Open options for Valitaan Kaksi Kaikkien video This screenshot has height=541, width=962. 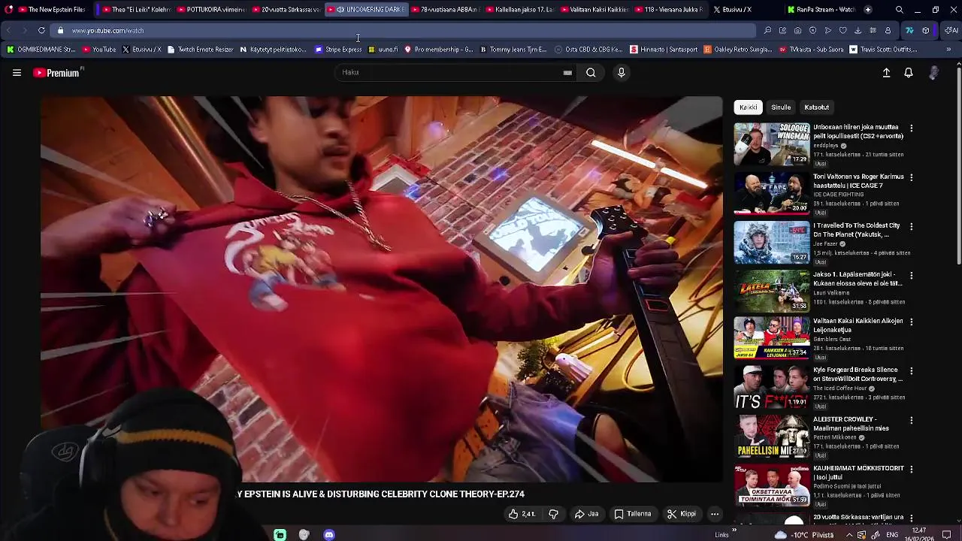click(x=911, y=322)
